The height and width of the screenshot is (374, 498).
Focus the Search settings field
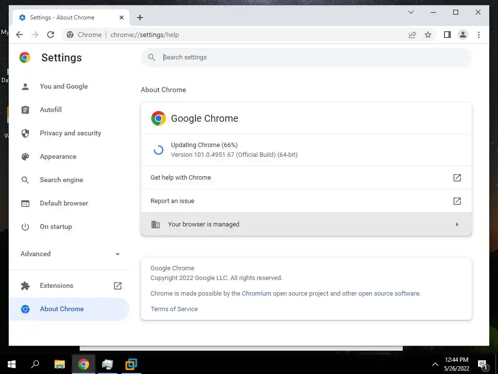(x=306, y=57)
